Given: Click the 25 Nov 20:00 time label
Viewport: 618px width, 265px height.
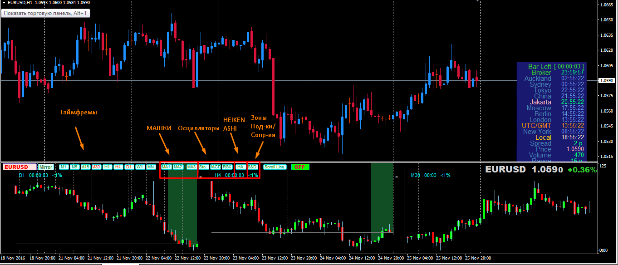Looking at the screenshot, I should point(479,258).
